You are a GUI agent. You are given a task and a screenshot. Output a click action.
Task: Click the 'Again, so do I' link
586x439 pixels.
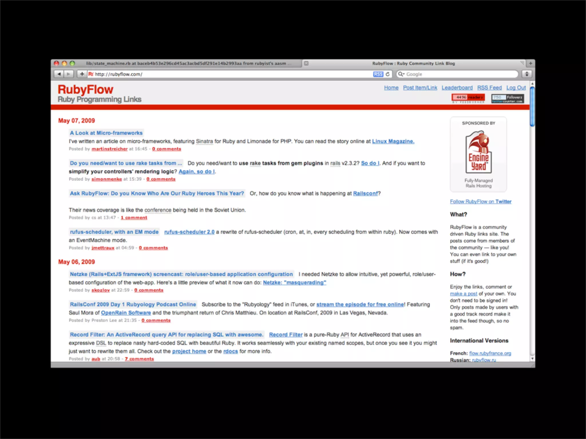(x=197, y=171)
